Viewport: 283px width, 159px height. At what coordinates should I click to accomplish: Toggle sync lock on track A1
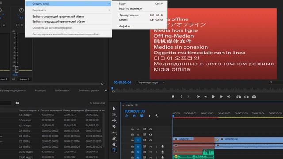(145, 147)
